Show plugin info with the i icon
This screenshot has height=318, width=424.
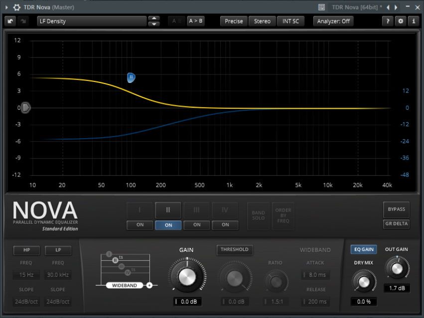coord(414,21)
